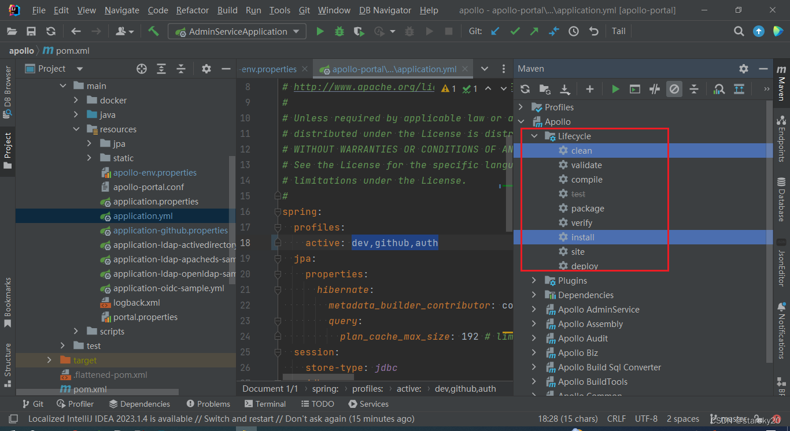The width and height of the screenshot is (790, 431).
Task: Open the Terminal tool window tab
Action: [265, 404]
